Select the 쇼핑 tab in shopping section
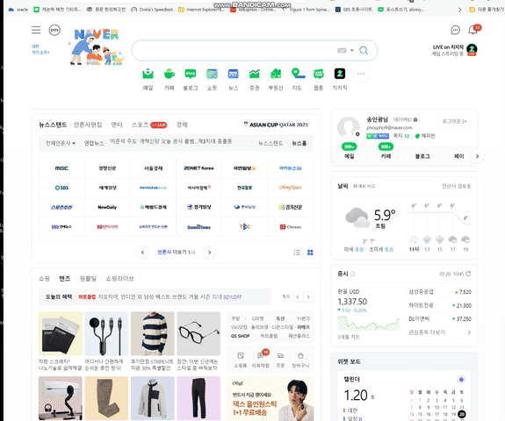Screen dimensions: 505x421 44,279
